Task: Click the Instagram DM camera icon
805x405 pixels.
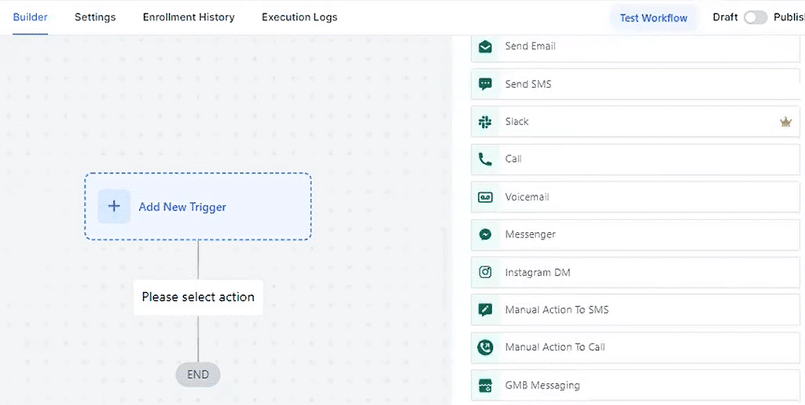Action: pos(485,272)
